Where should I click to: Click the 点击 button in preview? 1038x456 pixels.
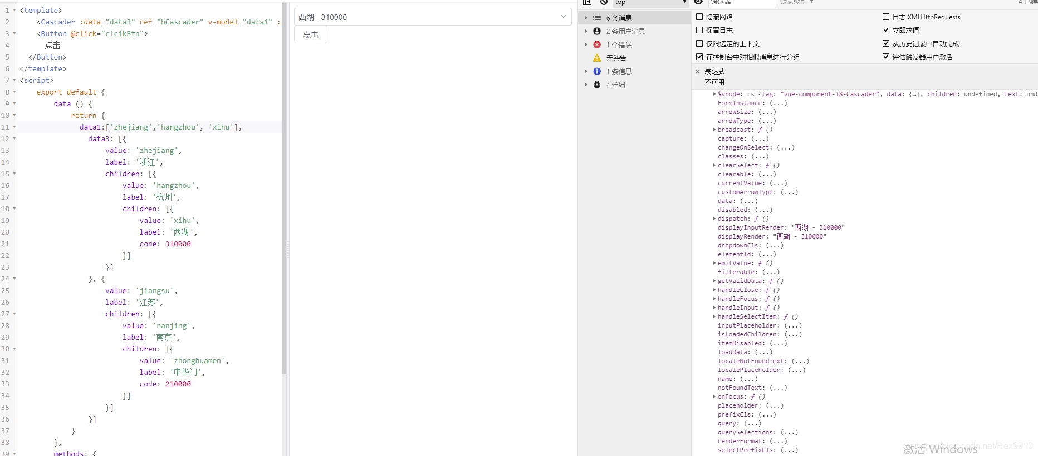point(311,34)
